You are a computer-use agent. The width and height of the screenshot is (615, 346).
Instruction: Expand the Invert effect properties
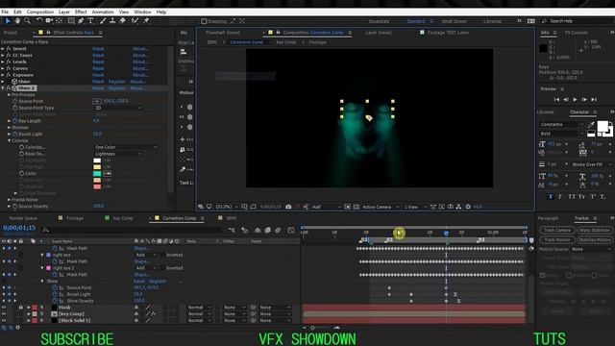coord(3,49)
